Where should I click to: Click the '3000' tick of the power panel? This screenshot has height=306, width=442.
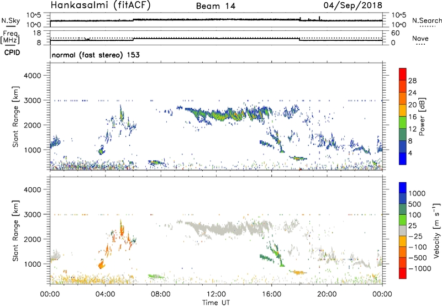(x=32, y=101)
